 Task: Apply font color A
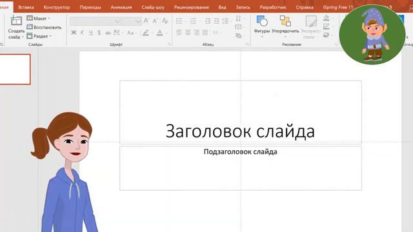159,33
